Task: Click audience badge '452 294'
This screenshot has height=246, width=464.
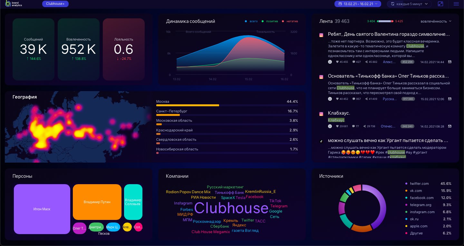Action: [x=407, y=62]
